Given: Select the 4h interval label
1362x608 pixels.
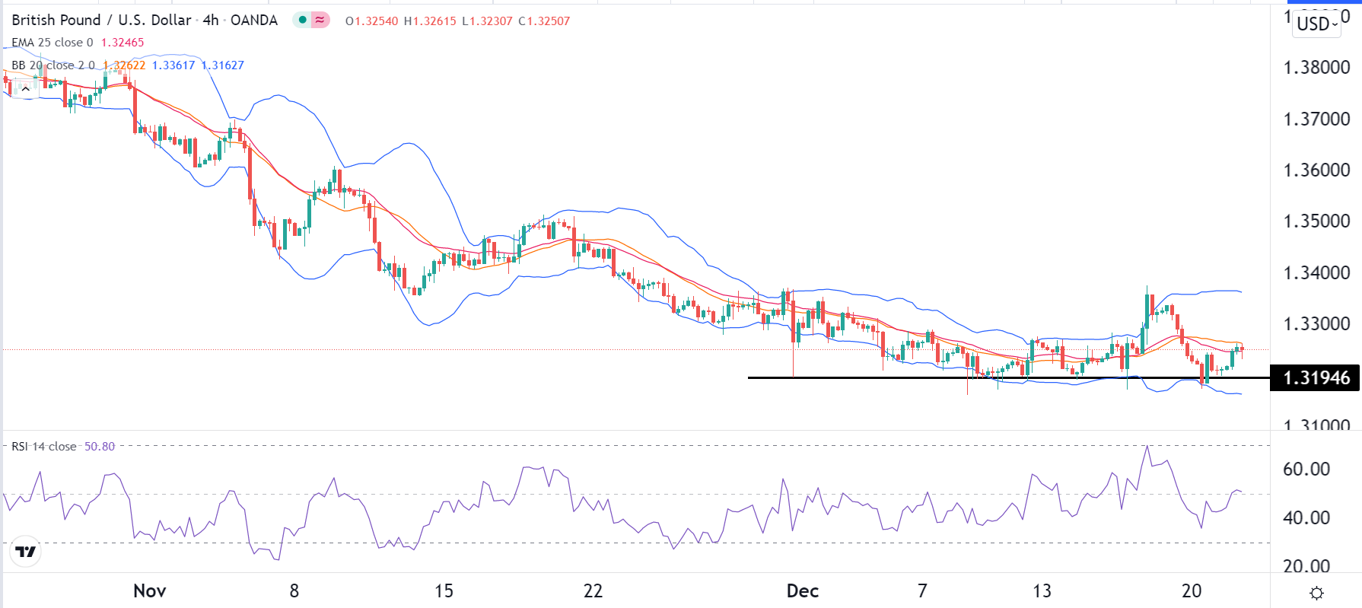Looking at the screenshot, I should 211,20.
